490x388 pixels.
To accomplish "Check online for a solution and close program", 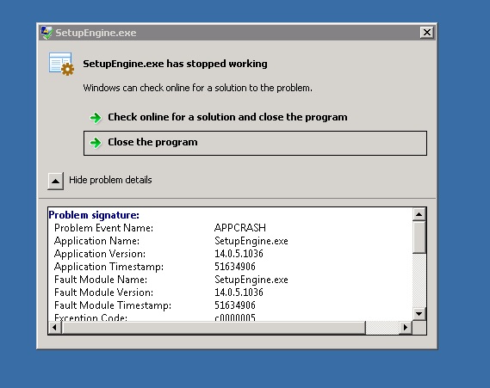I will [227, 117].
